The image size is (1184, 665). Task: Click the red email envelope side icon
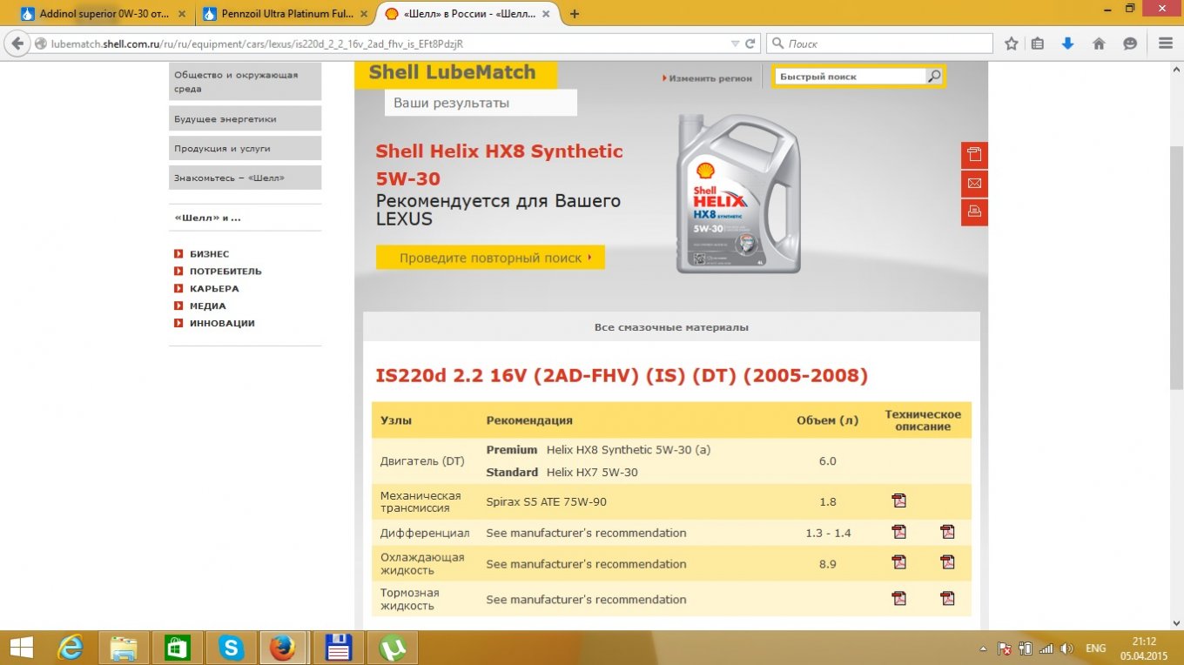tap(974, 184)
